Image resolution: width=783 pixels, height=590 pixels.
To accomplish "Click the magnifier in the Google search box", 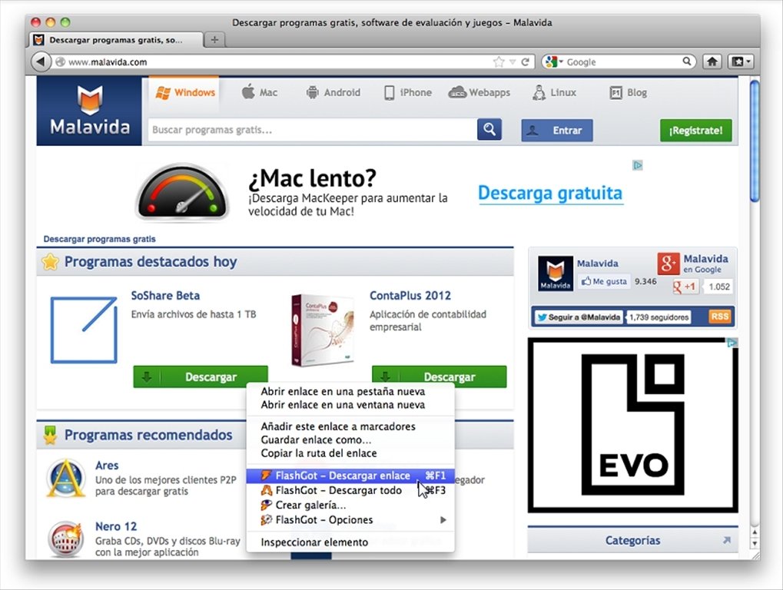I will pos(687,61).
